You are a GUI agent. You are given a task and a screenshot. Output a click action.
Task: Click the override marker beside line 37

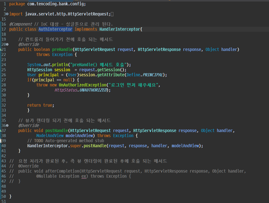(1, 131)
